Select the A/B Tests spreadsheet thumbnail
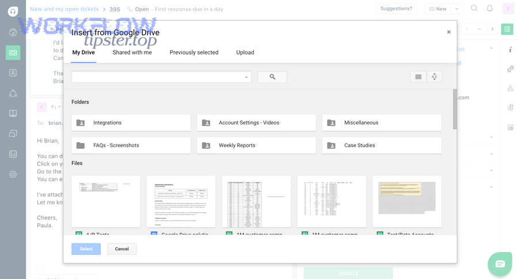This screenshot has height=279, width=518. [x=106, y=201]
